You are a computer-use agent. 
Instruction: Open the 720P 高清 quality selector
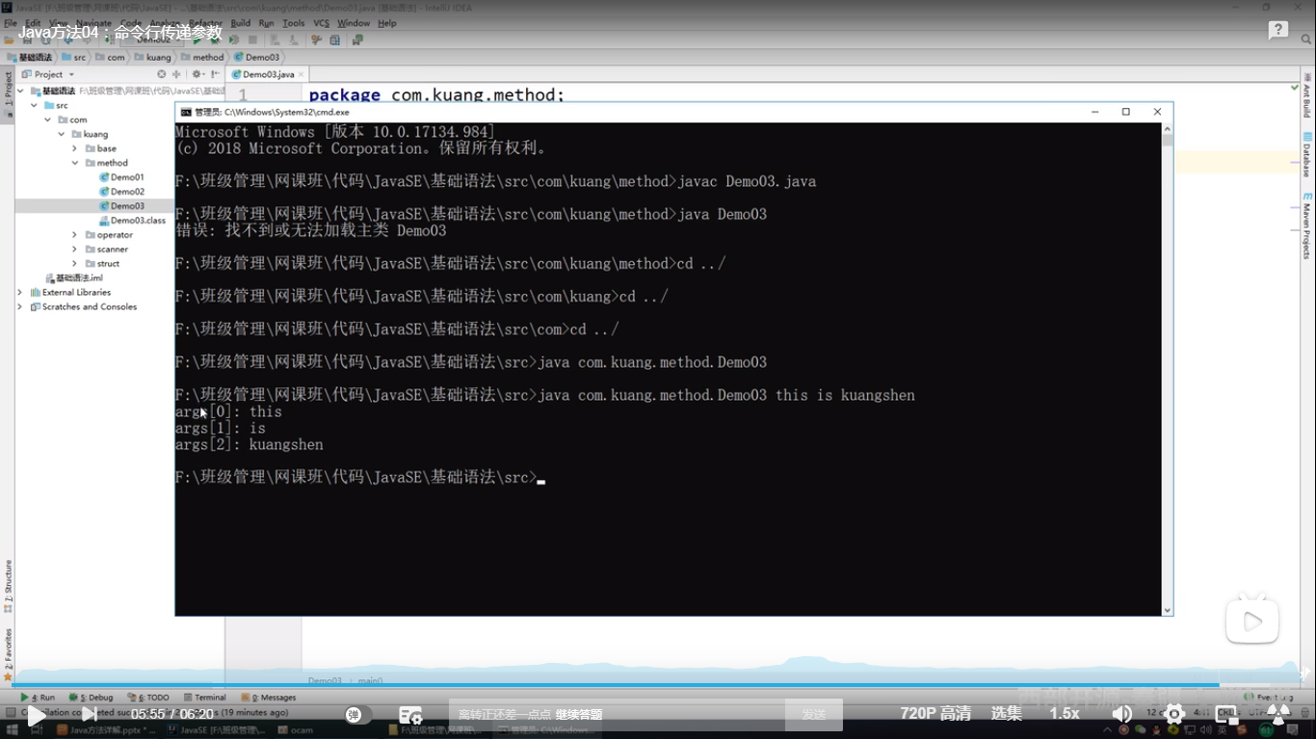(x=935, y=714)
